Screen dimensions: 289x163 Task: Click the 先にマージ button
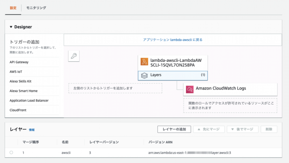point(209,129)
